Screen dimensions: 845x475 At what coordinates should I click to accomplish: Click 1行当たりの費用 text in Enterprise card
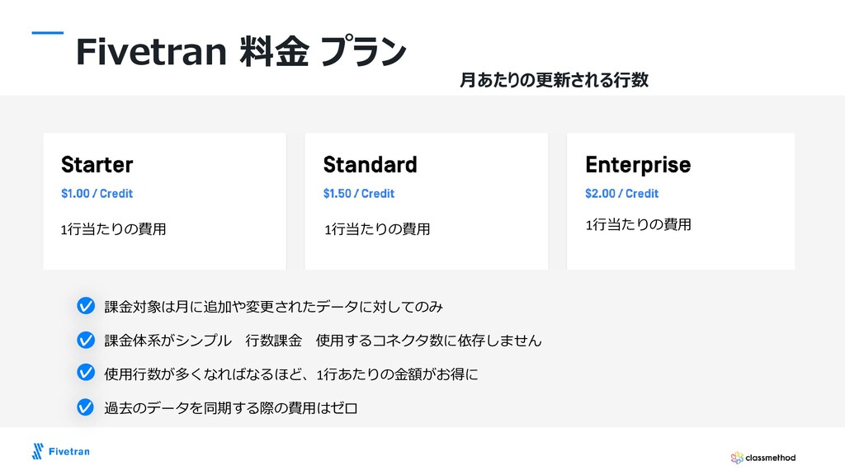(x=639, y=224)
